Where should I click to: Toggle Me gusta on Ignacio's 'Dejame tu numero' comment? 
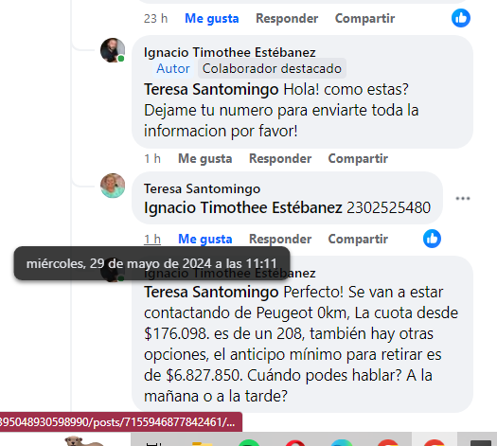click(x=205, y=158)
